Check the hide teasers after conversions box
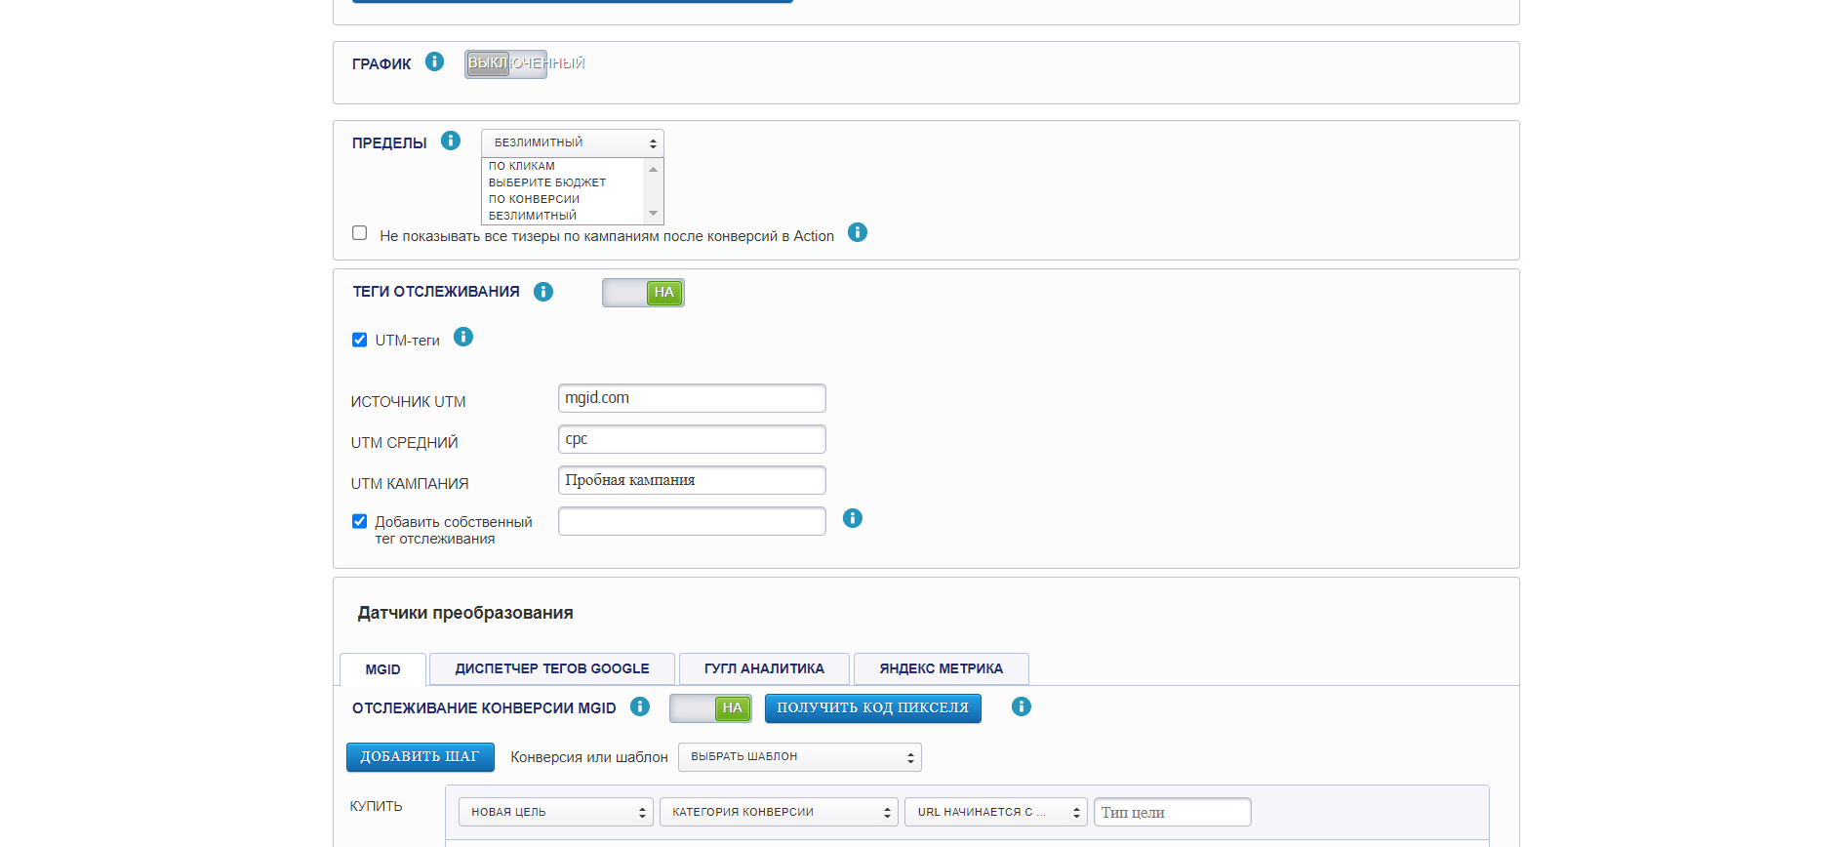Screen dimensions: 1846x847 pyautogui.click(x=360, y=233)
